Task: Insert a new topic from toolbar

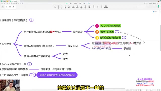Action: click(65, 7)
